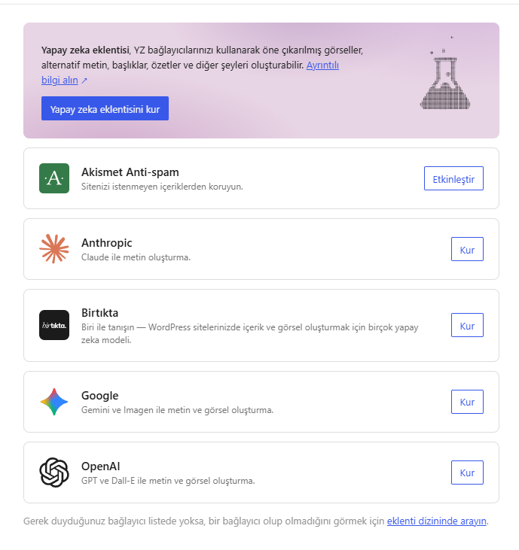Screen dimensions: 519x550
Task: Follow the 'eklenti dizininde arayın' link
Action: [436, 521]
